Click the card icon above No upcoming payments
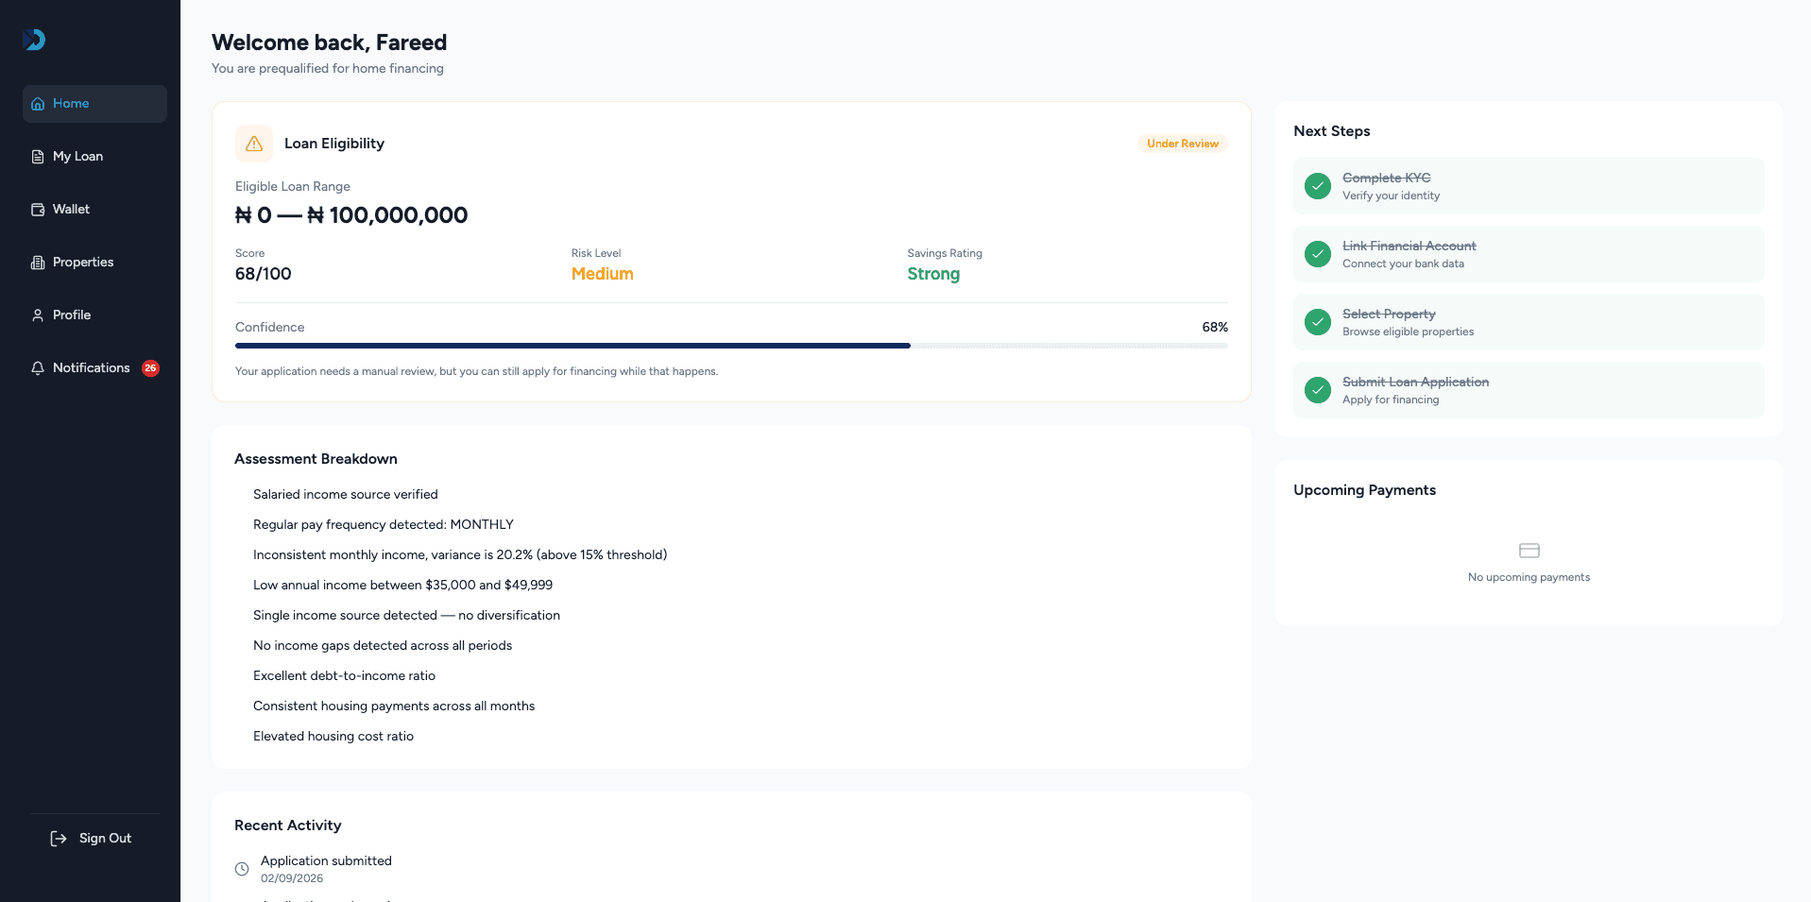The height and width of the screenshot is (902, 1811). click(1529, 551)
